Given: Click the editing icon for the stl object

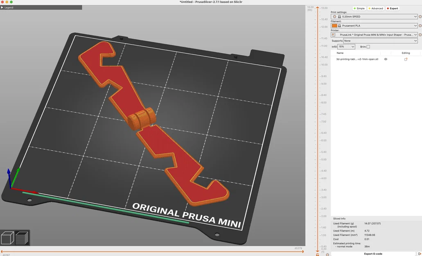Looking at the screenshot, I should pyautogui.click(x=406, y=59).
